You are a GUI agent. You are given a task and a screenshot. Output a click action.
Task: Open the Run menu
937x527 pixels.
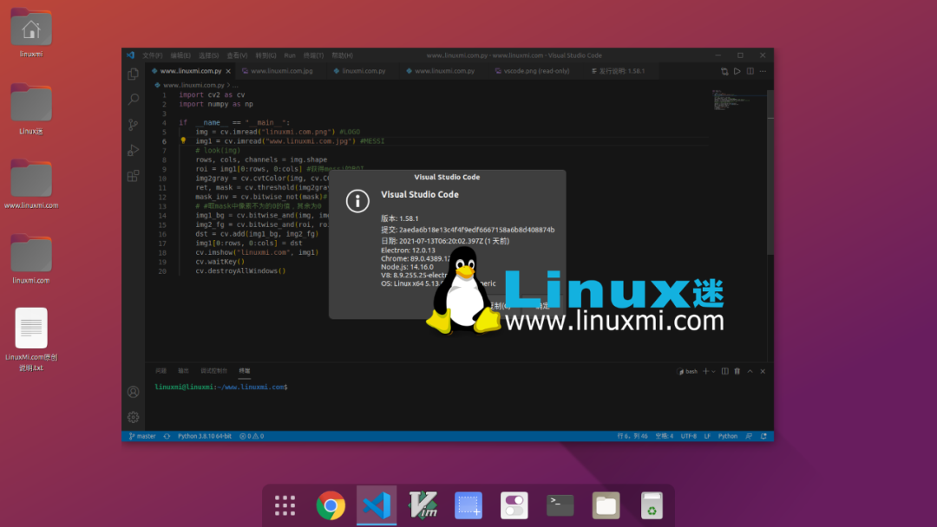[x=290, y=55]
